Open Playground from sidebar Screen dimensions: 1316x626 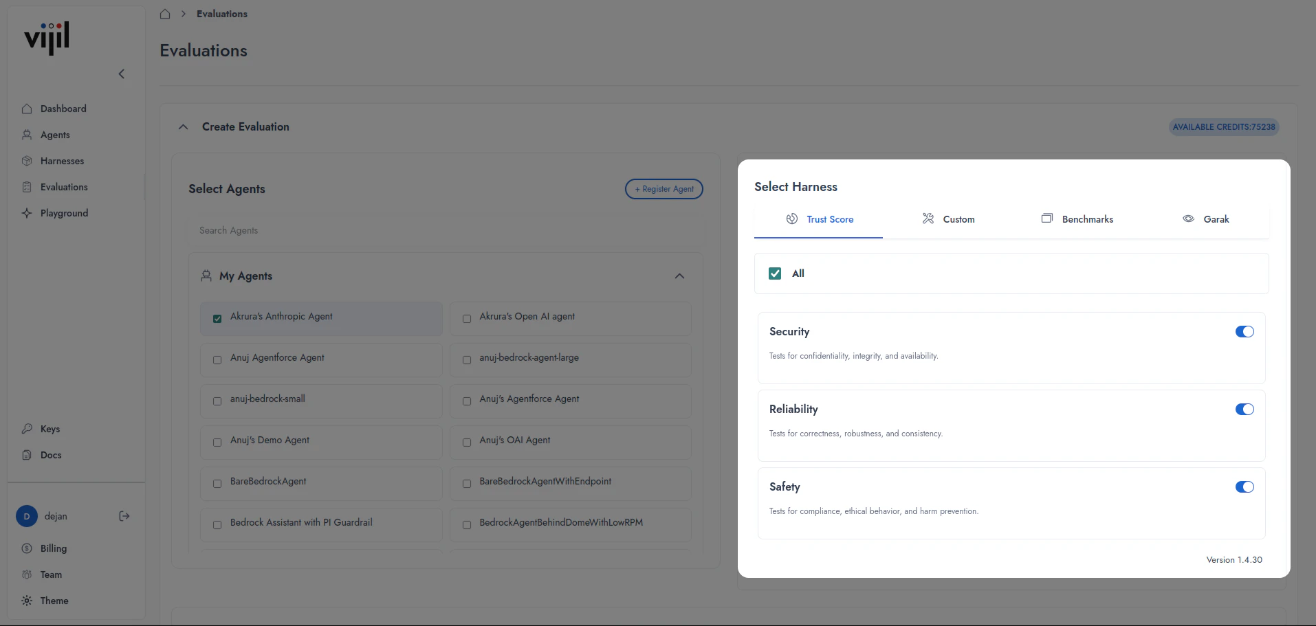pyautogui.click(x=64, y=213)
